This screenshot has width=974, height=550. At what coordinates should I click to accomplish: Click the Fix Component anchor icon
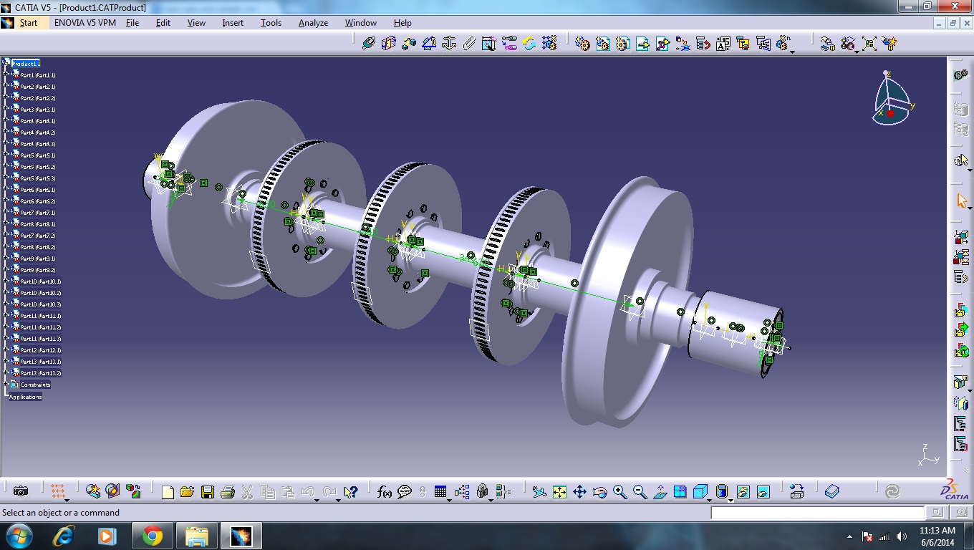point(449,43)
